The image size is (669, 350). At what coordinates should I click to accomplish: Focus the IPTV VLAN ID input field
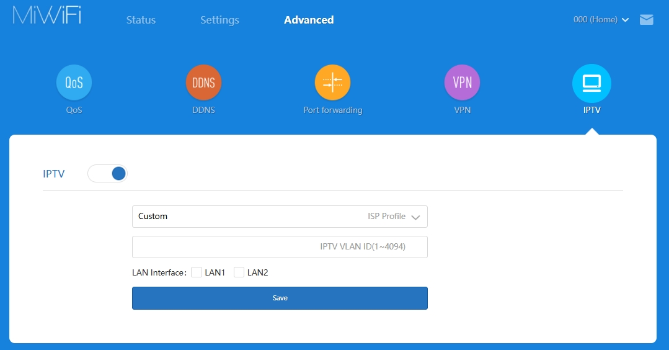280,247
